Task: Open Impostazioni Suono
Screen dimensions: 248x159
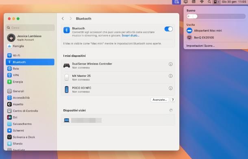Action: tap(200, 46)
